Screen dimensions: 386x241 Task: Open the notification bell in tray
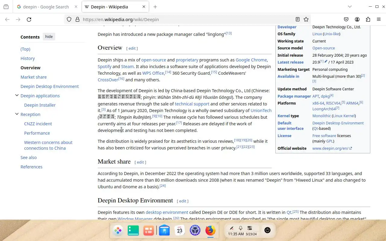coord(241,228)
